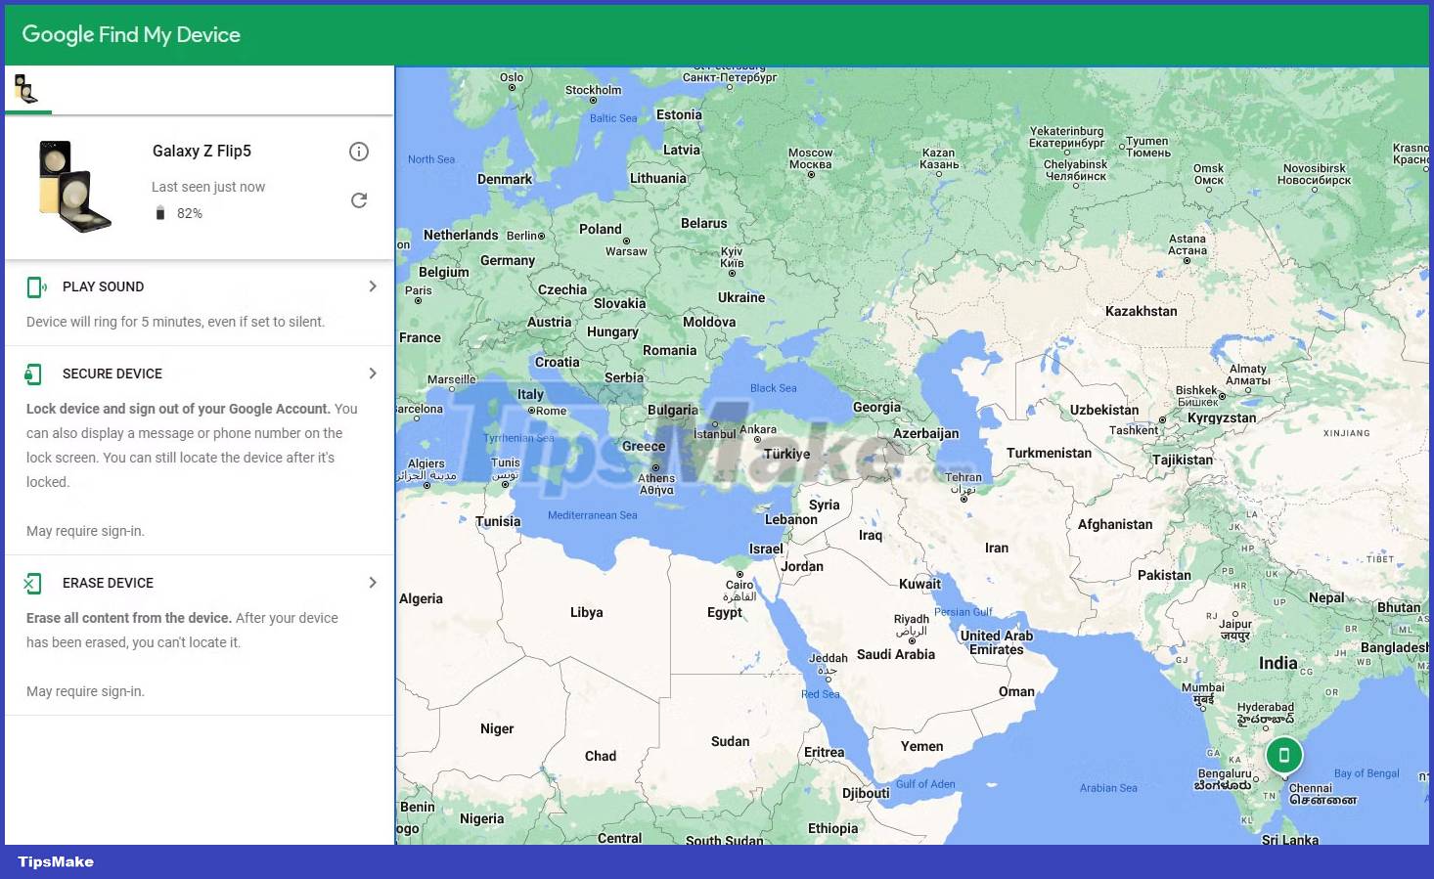The width and height of the screenshot is (1434, 879).
Task: Click the Stockholm city label
Action: [593, 90]
